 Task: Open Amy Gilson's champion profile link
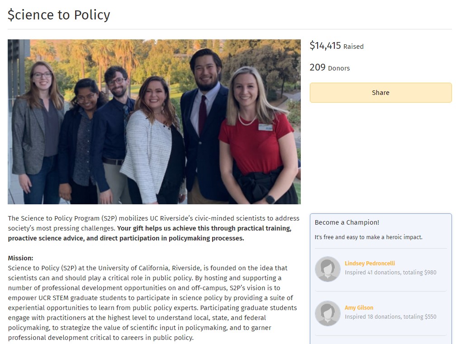tap(359, 308)
